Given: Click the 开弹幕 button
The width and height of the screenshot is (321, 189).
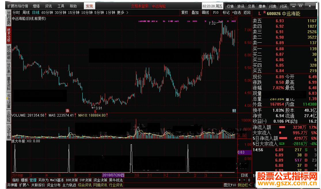Looking at the screenshot, I should point(12,185).
